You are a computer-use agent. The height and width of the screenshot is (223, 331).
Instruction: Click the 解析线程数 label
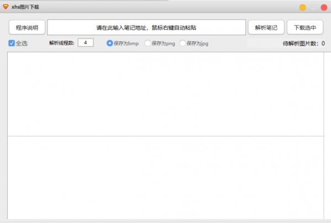point(62,43)
